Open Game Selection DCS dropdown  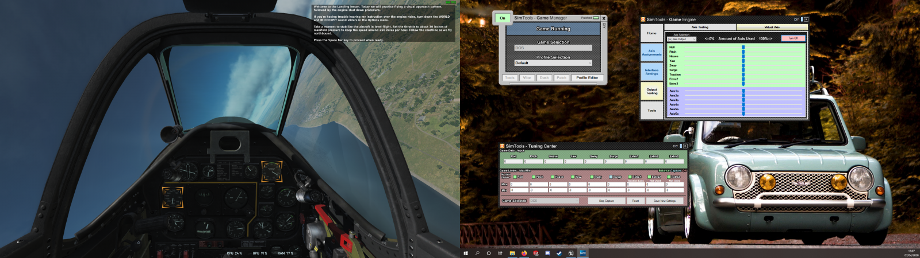click(553, 48)
